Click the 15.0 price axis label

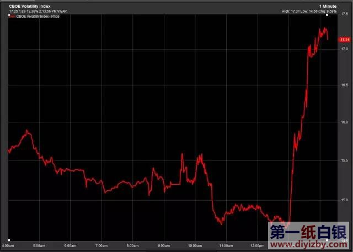(x=344, y=200)
